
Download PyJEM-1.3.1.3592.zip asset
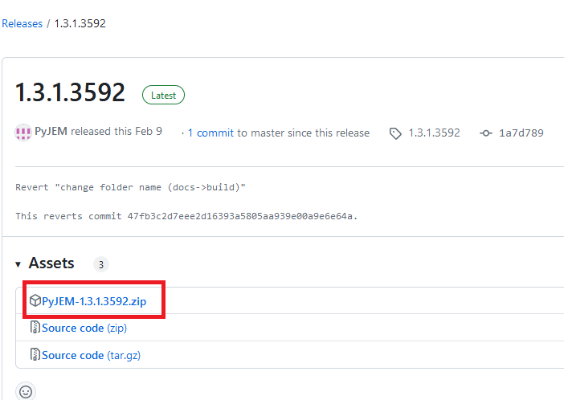[94, 301]
